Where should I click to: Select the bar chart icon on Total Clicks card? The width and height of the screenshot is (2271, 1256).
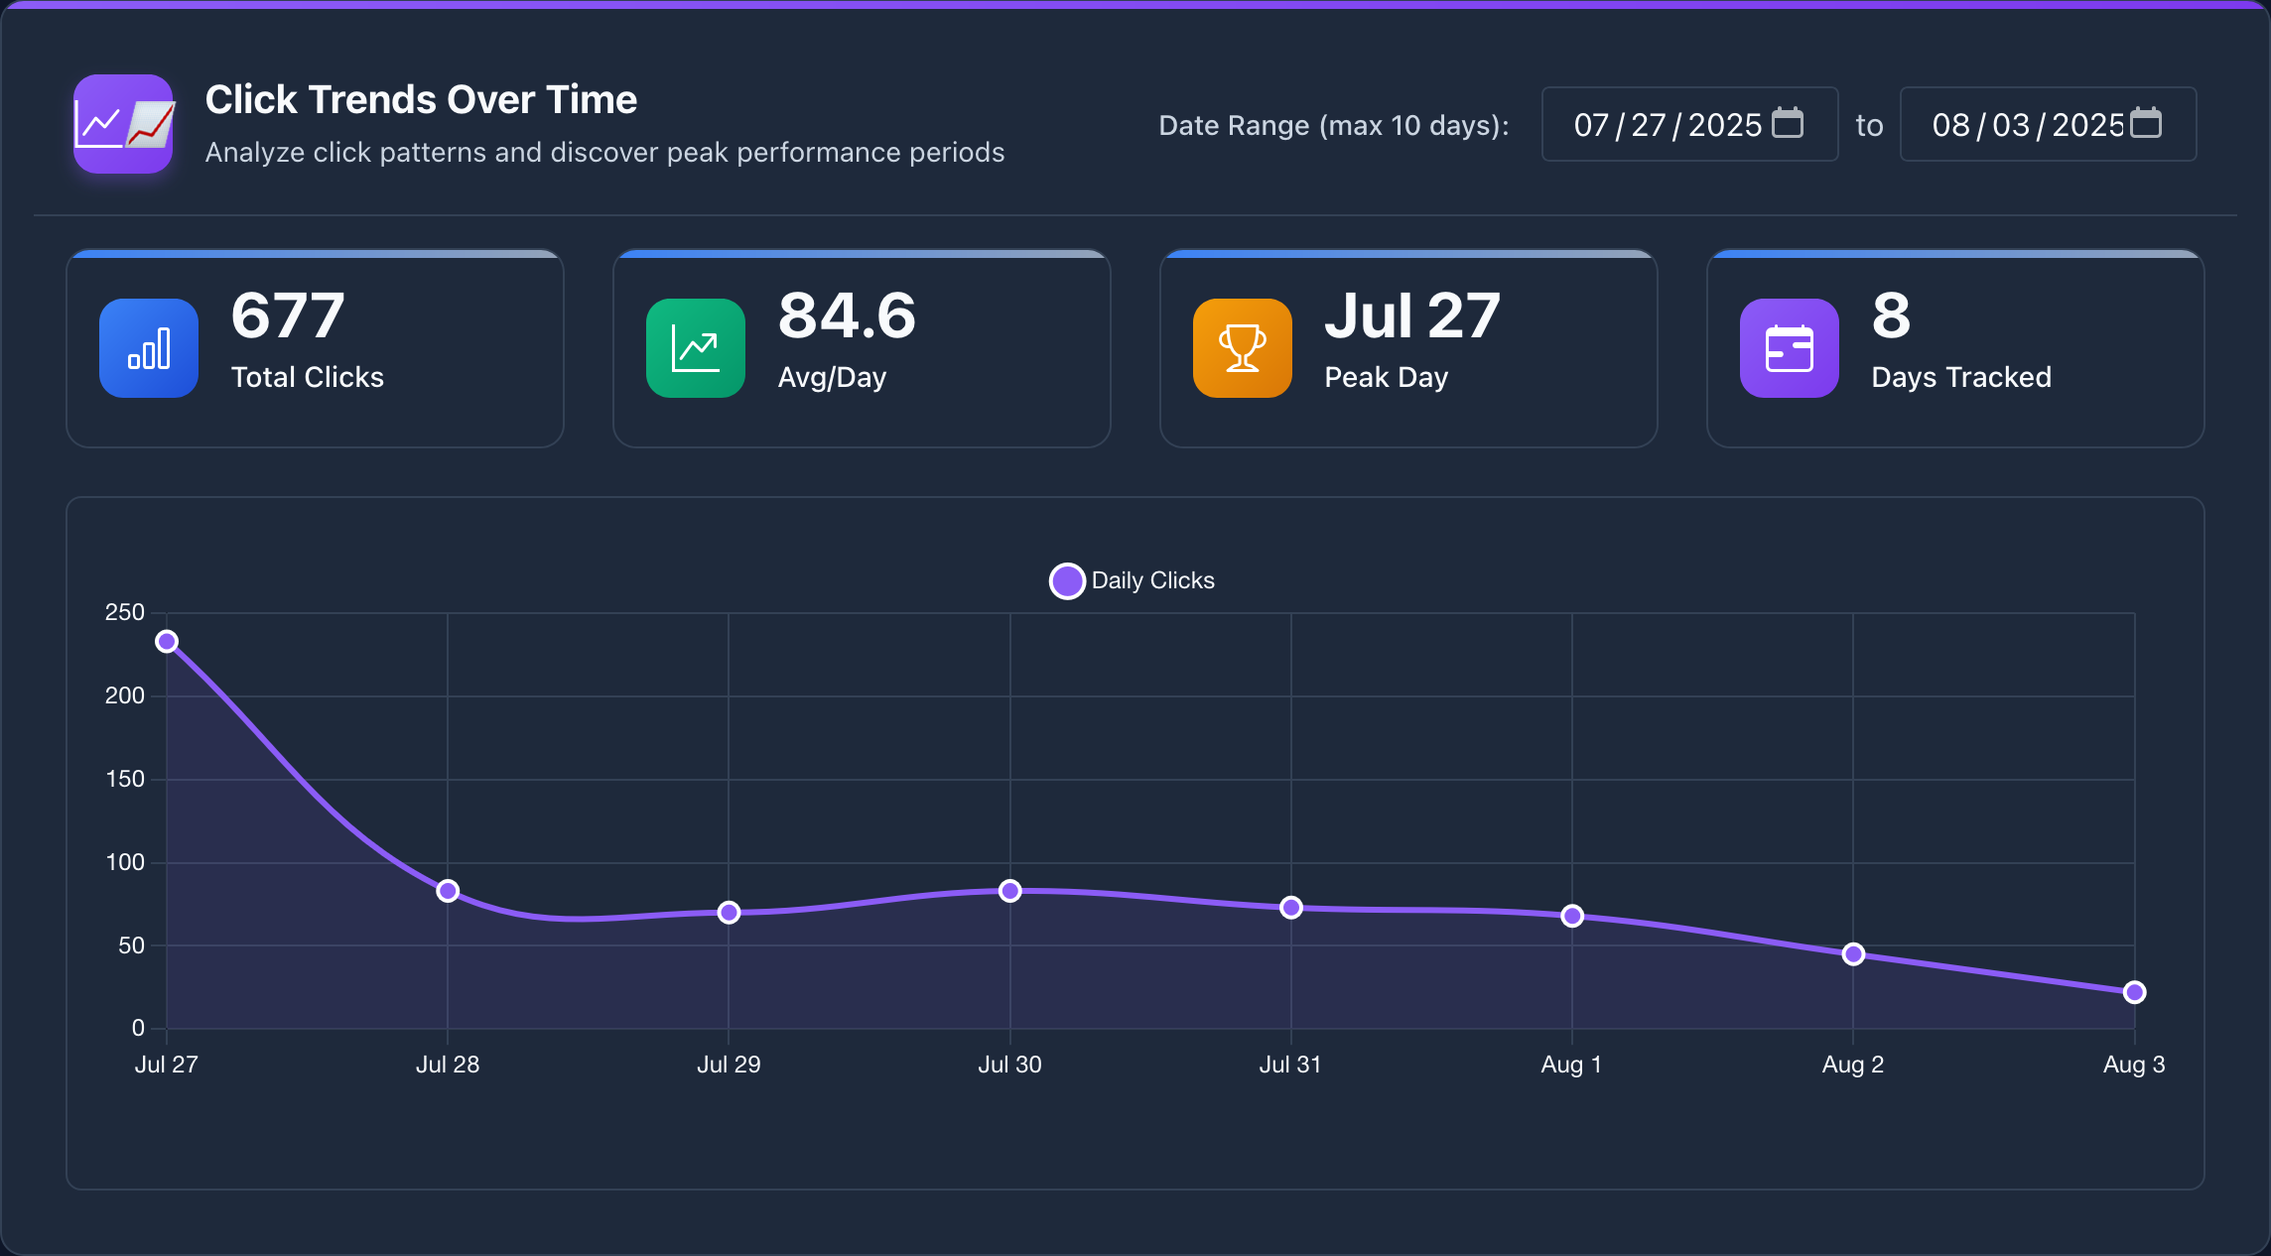click(148, 348)
